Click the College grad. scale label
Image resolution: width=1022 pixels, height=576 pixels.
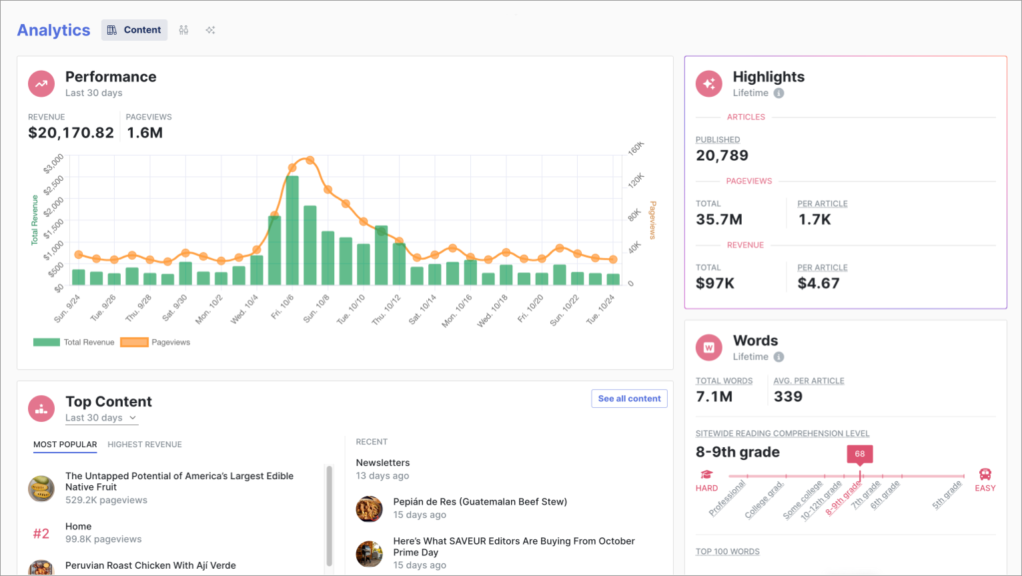(764, 499)
